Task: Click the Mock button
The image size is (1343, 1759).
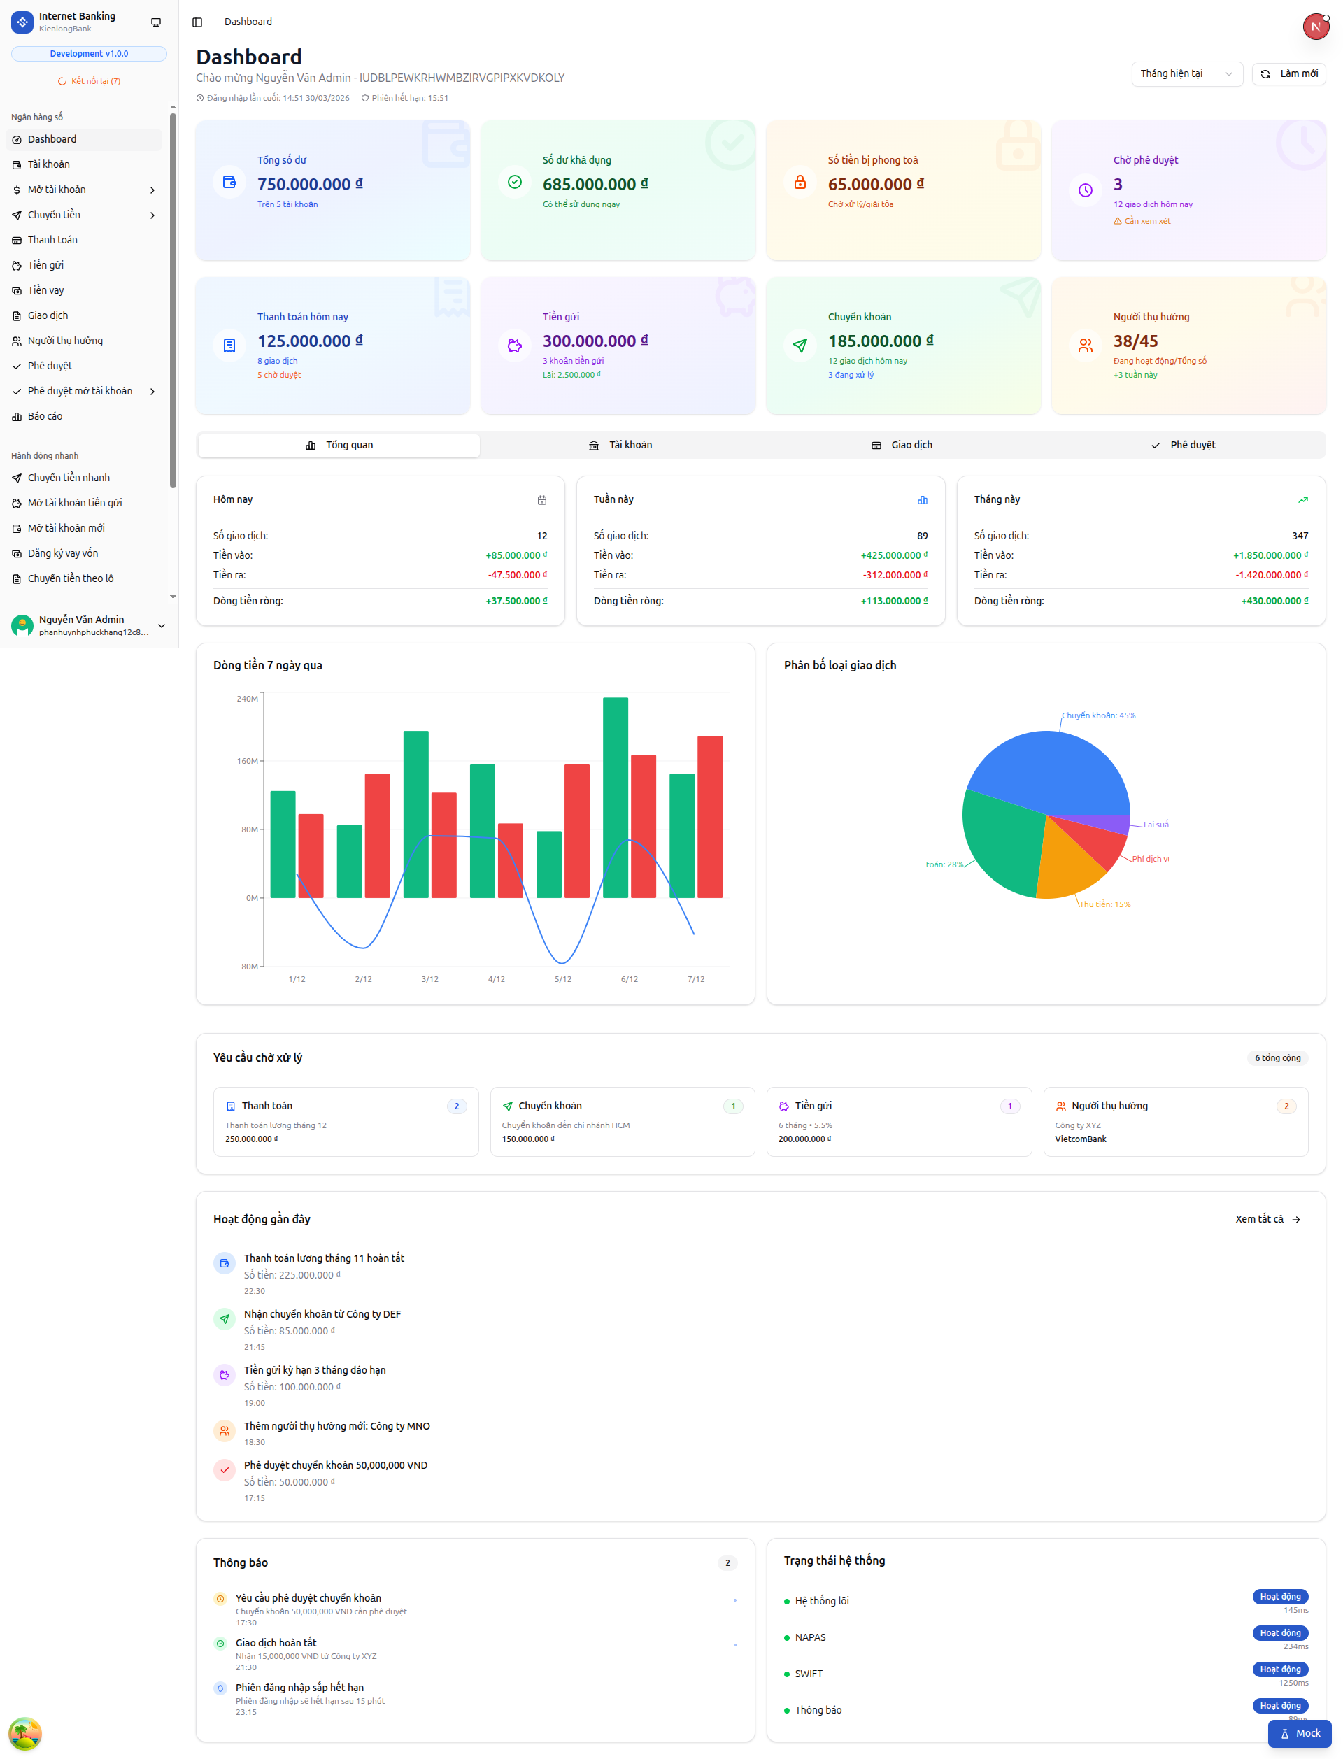Action: click(x=1299, y=1732)
